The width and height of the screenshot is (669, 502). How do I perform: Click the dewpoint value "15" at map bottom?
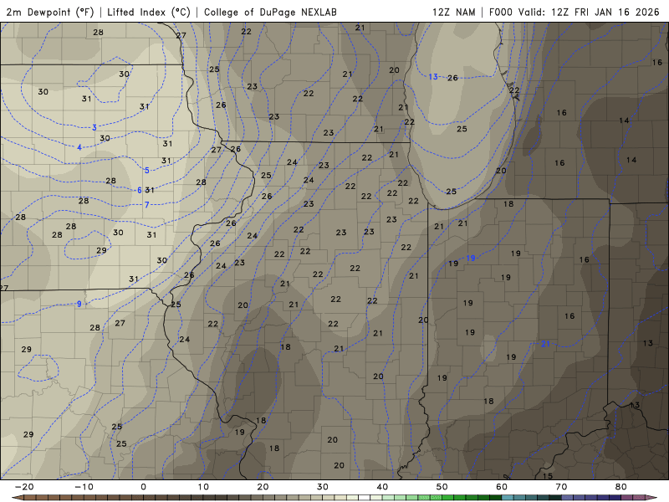pyautogui.click(x=548, y=475)
